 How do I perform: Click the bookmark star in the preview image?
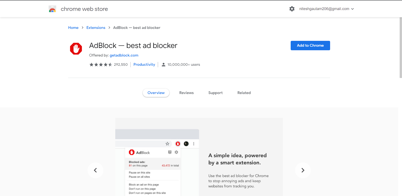point(167,144)
